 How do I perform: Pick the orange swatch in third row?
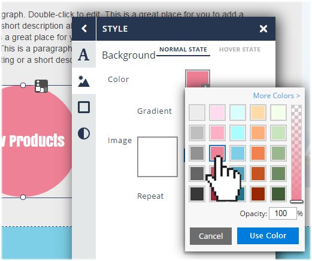[x=258, y=153]
